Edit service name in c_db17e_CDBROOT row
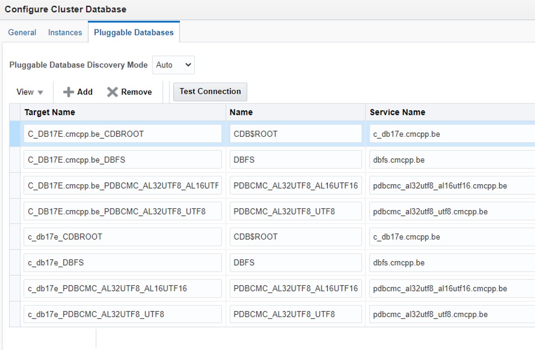Screen dimensions: 535x350 pos(452,237)
